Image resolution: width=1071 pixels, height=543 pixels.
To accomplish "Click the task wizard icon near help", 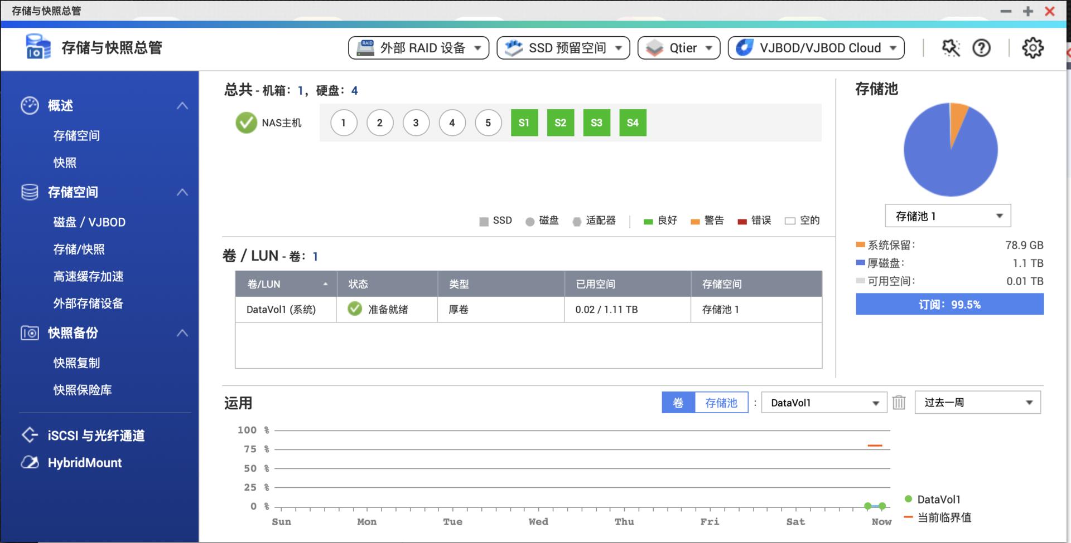I will point(951,48).
